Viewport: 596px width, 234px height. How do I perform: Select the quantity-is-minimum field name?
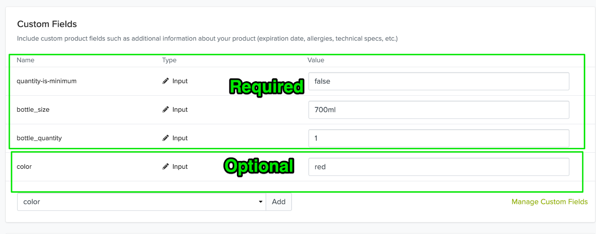click(x=47, y=81)
